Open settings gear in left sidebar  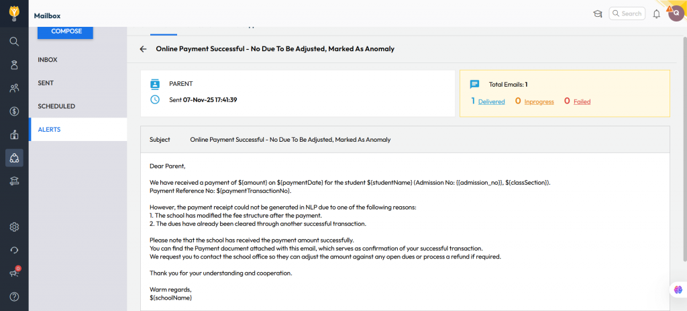pos(14,226)
